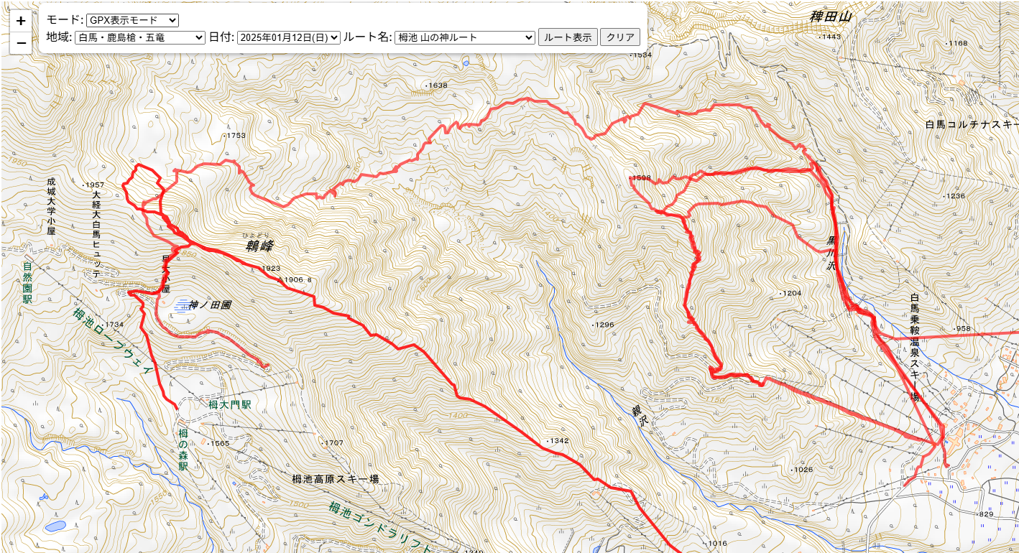The height and width of the screenshot is (553, 1019).
Task: Zoom in with the plus button
Action: pos(21,22)
